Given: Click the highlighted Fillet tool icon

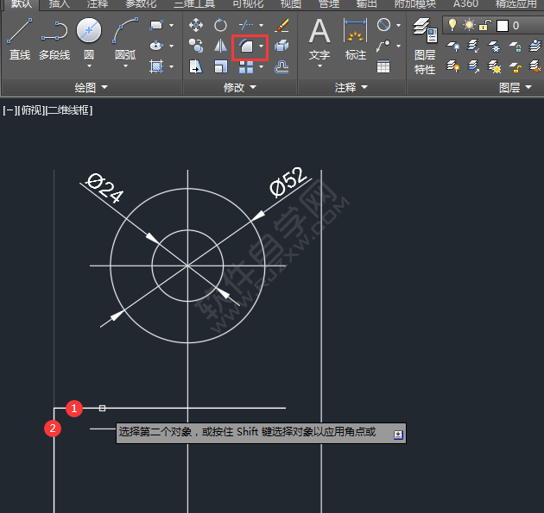Looking at the screenshot, I should click(245, 46).
